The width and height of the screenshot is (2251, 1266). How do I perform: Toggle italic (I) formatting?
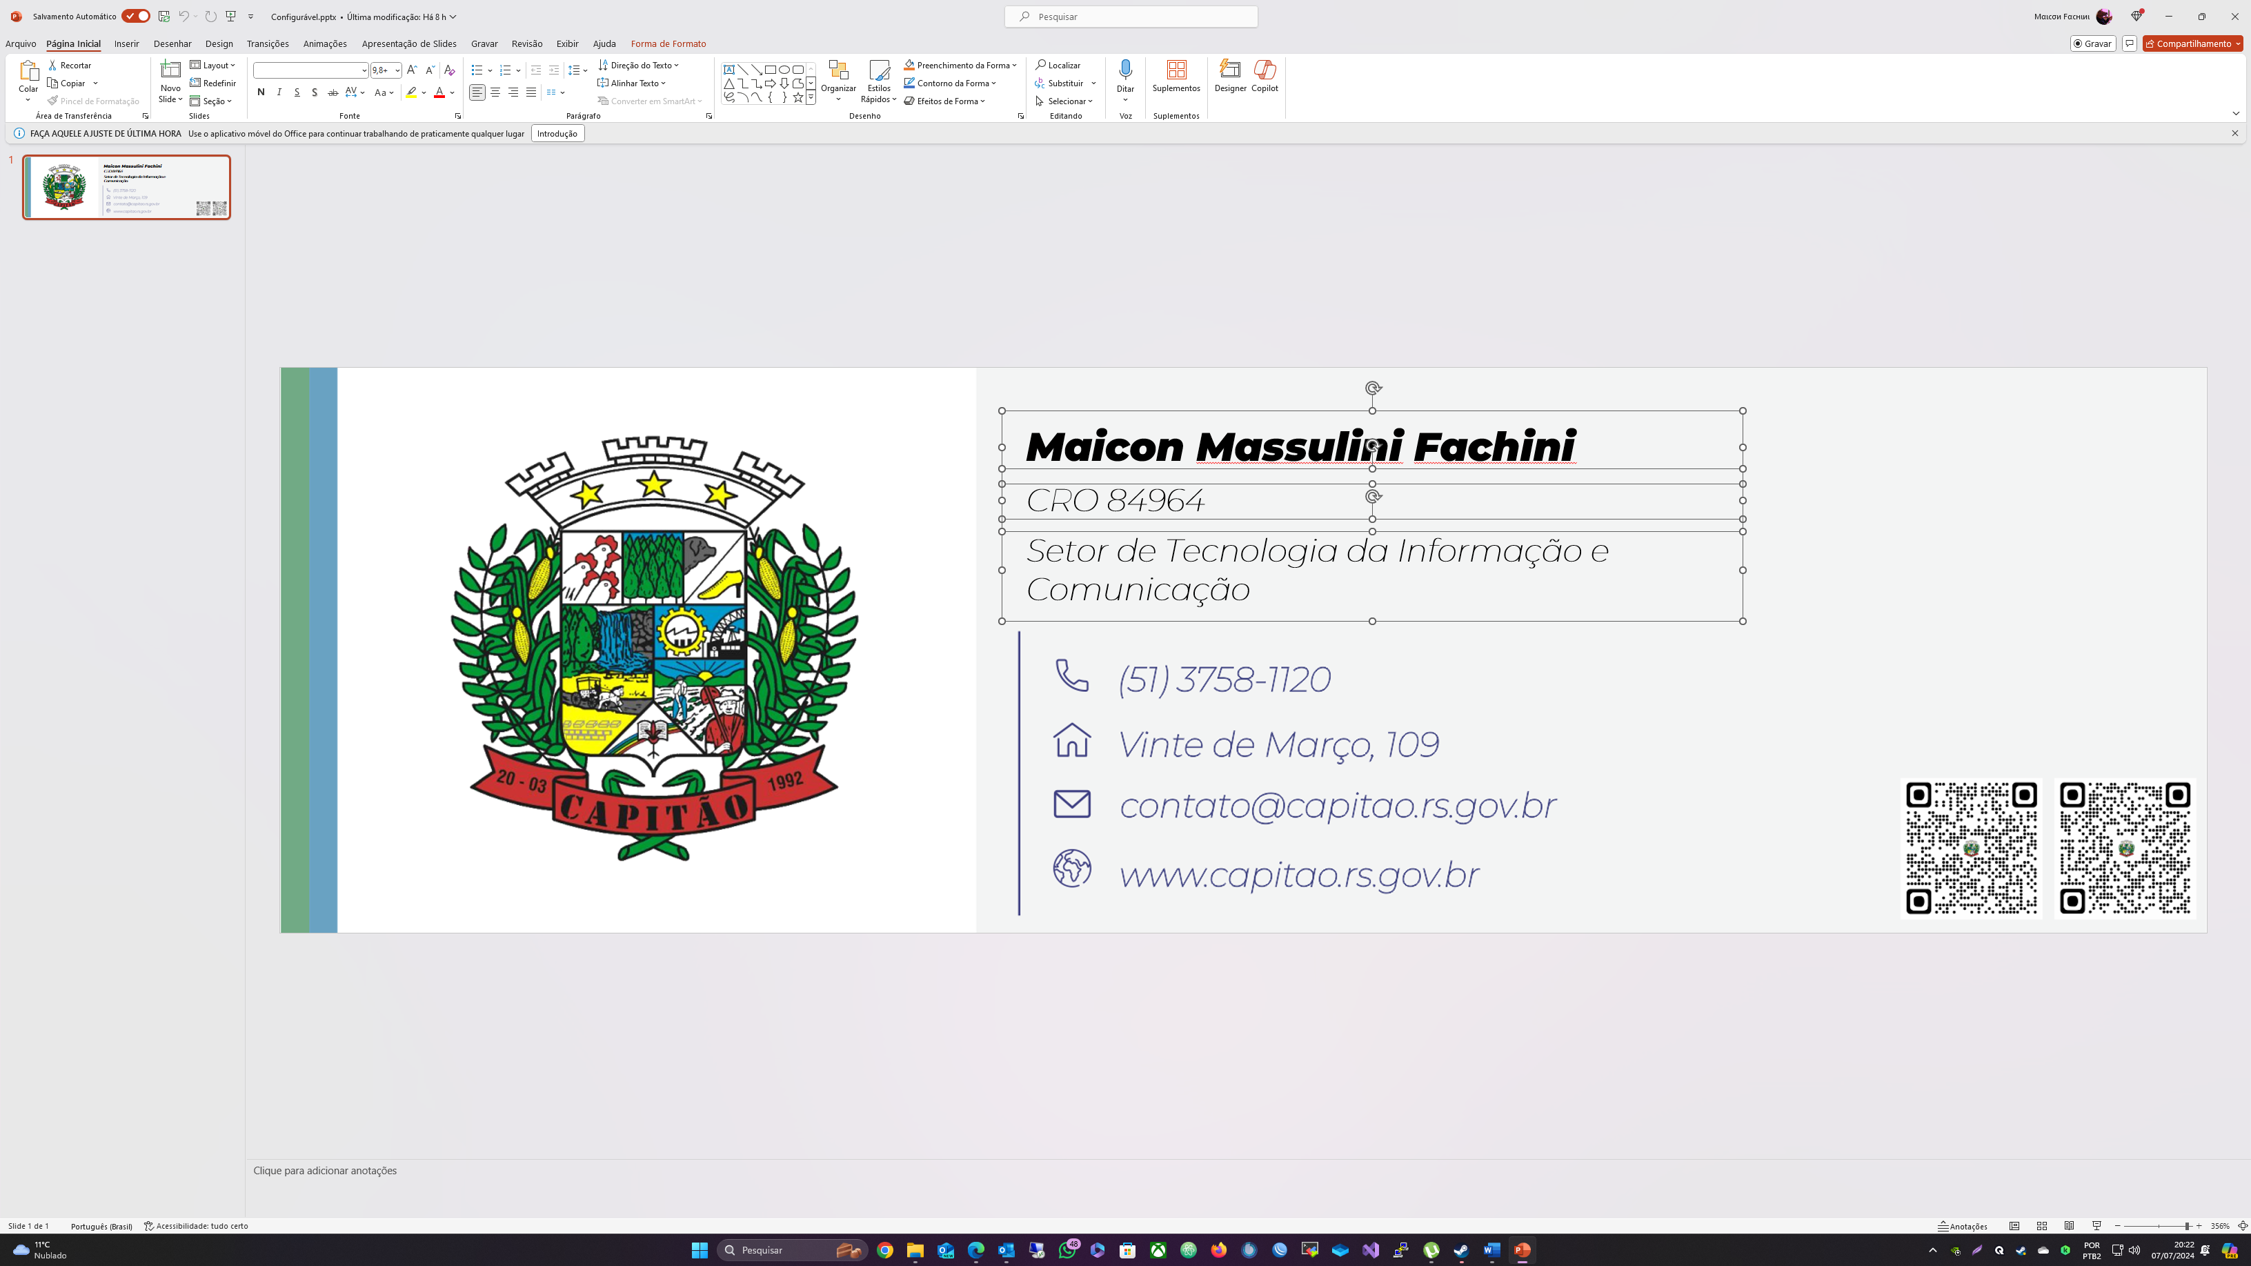tap(279, 92)
